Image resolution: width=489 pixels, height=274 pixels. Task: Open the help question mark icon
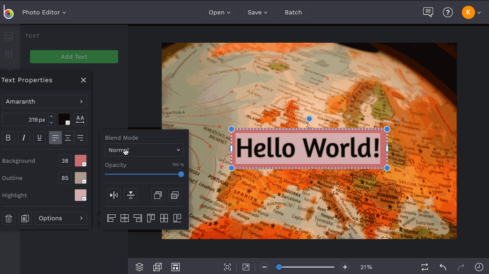pyautogui.click(x=448, y=12)
